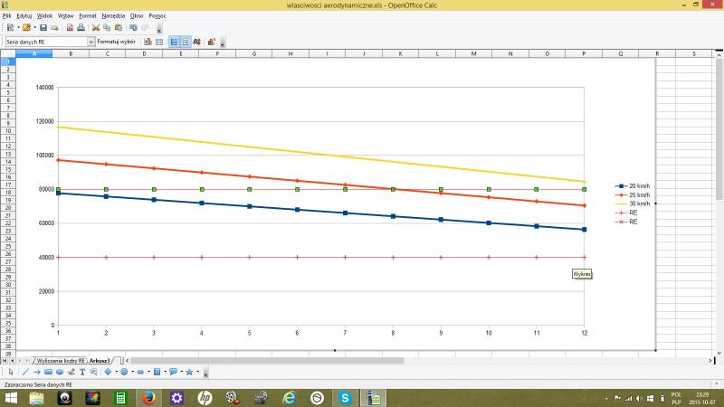Select the Line drawing tool
This screenshot has width=724, height=407.
(24, 372)
